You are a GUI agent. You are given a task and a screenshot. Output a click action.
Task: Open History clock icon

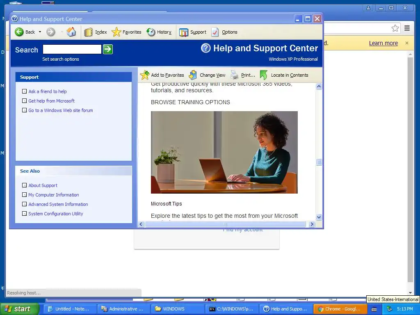coord(151,32)
